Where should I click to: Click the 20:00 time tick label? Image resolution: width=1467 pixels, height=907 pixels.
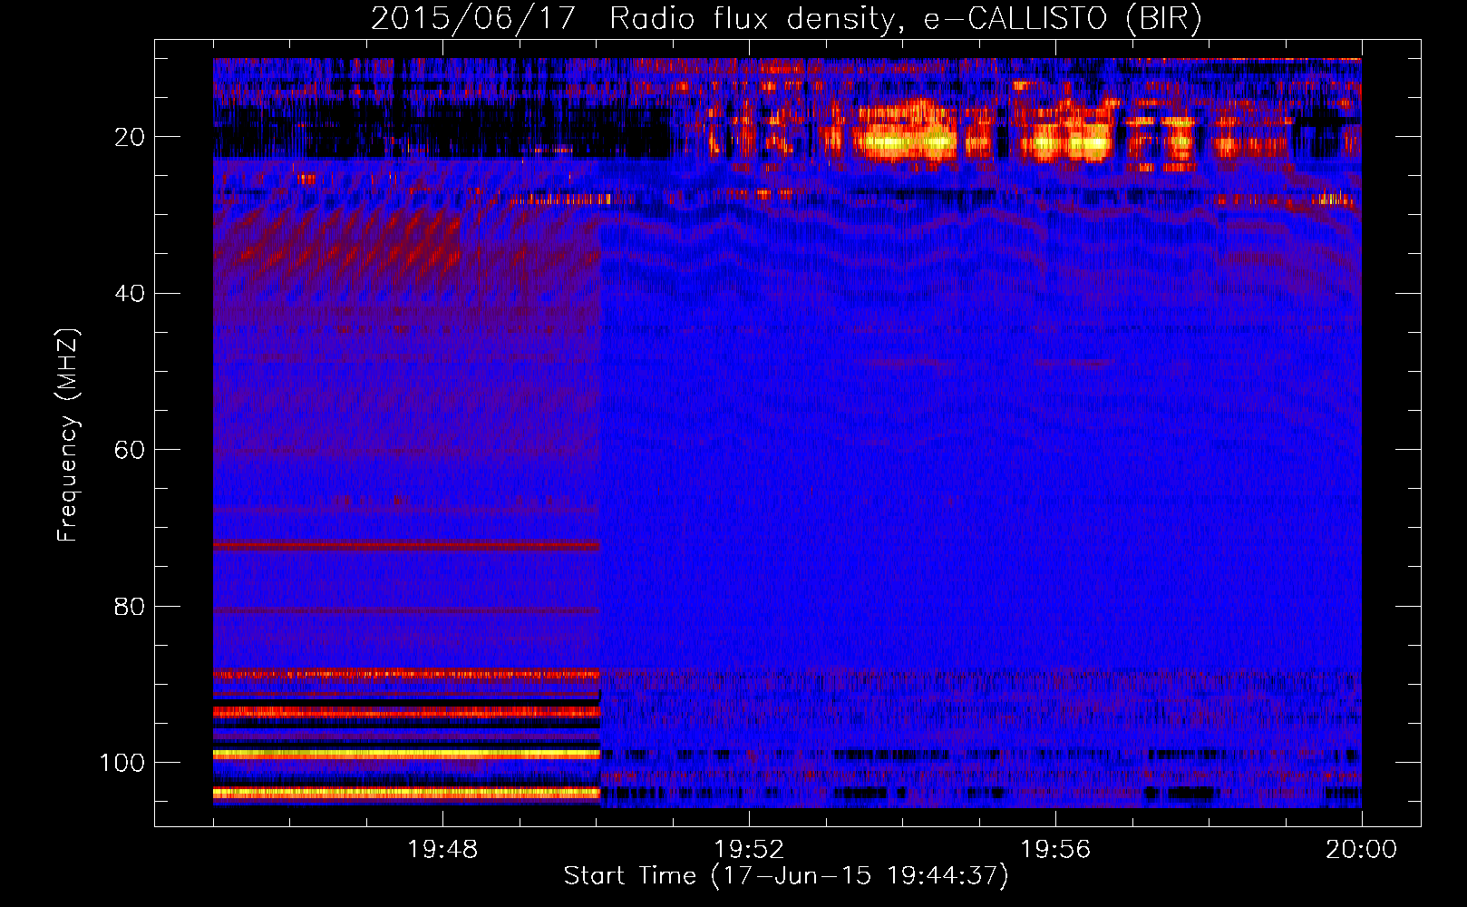[1362, 850]
